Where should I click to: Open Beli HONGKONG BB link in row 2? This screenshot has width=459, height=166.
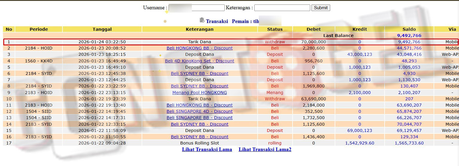click(x=199, y=48)
